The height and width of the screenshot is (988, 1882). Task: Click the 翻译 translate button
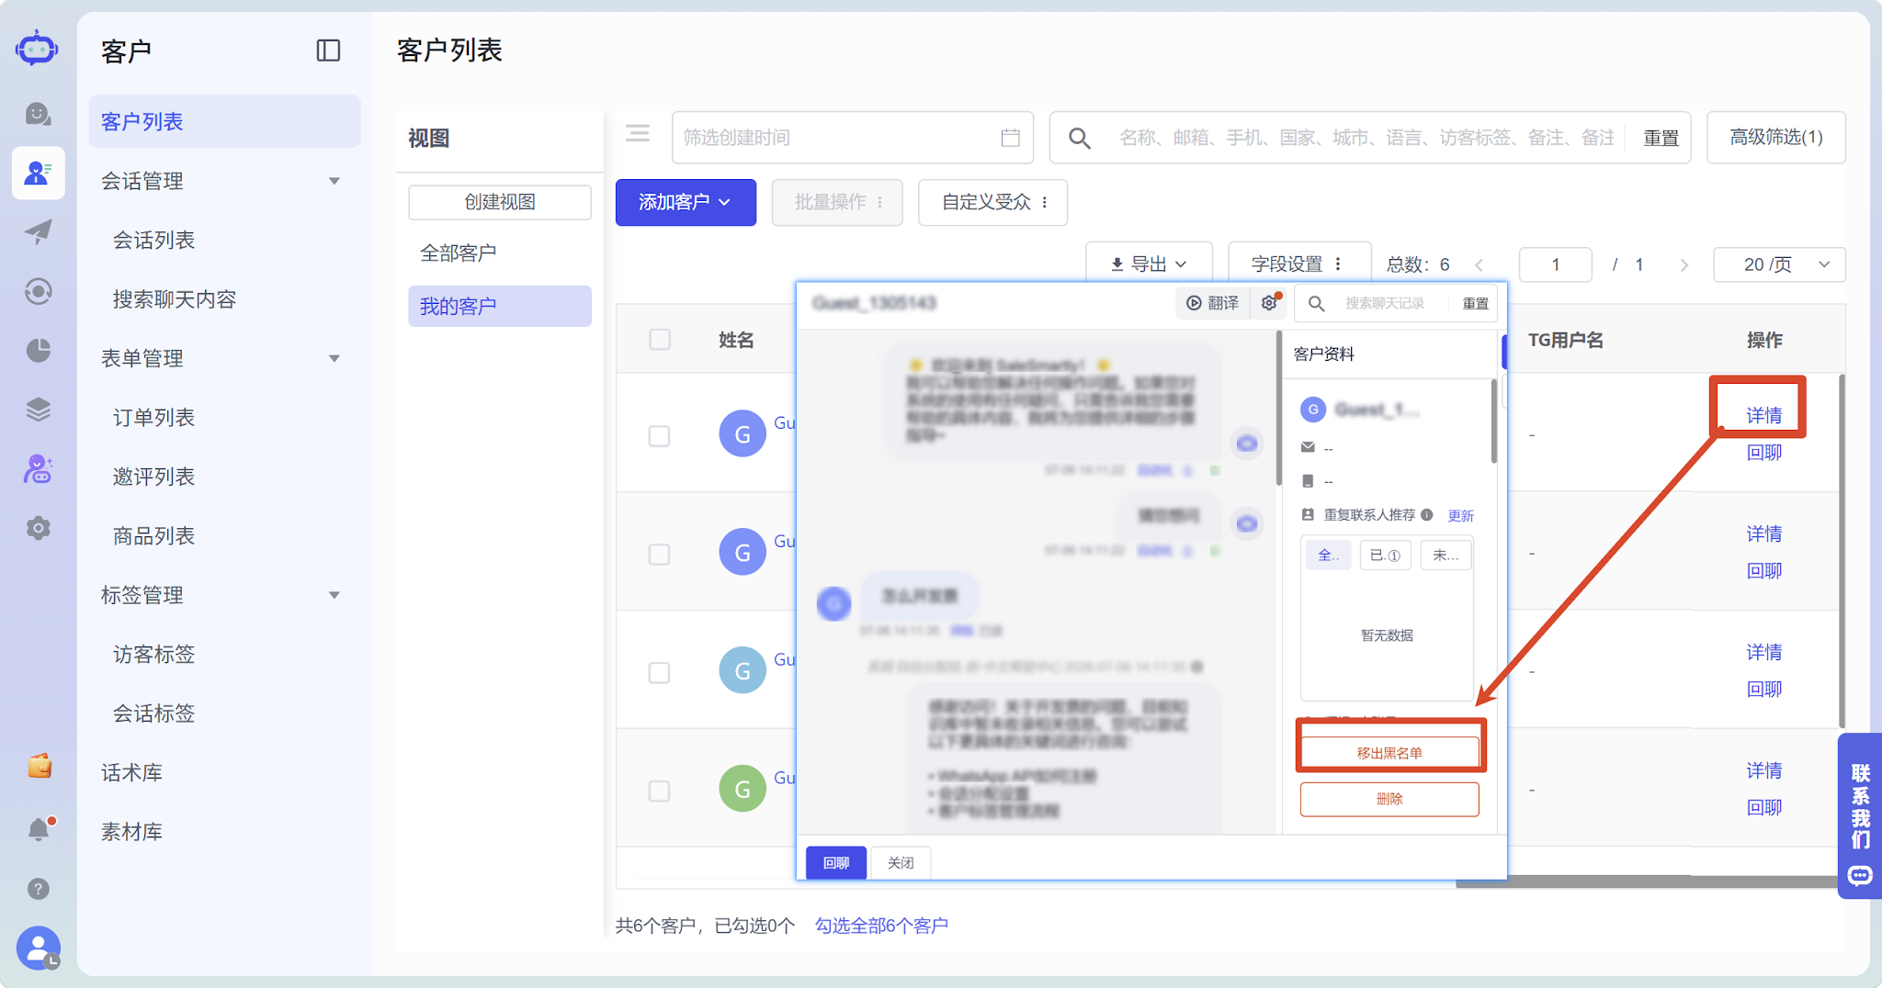(x=1213, y=303)
